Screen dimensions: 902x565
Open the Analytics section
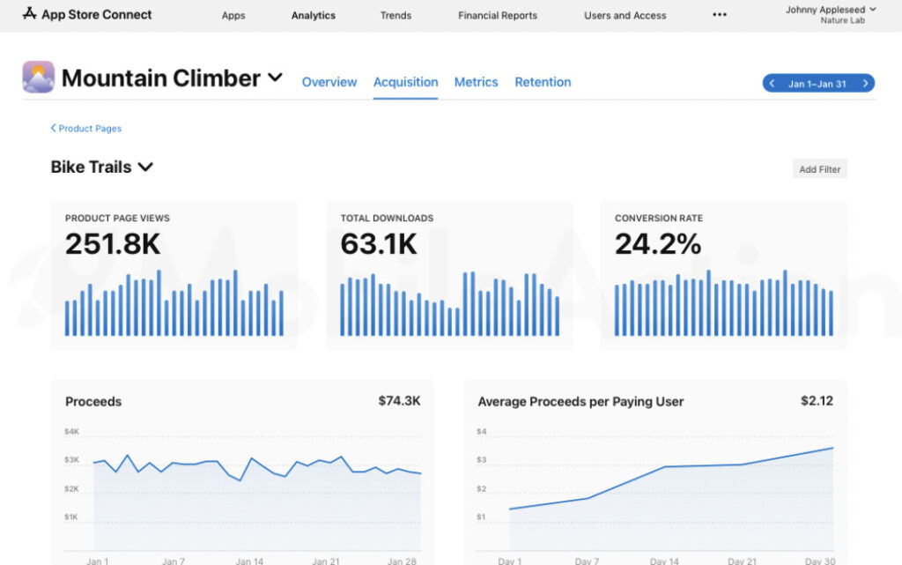pos(314,16)
